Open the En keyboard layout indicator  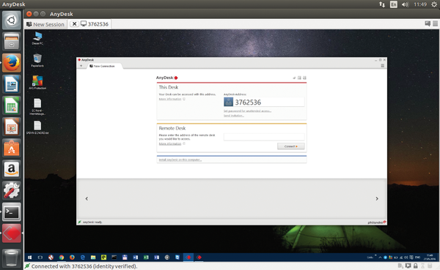[394, 4]
